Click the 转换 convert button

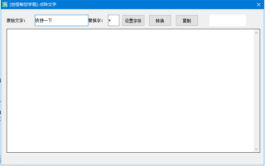(x=160, y=20)
